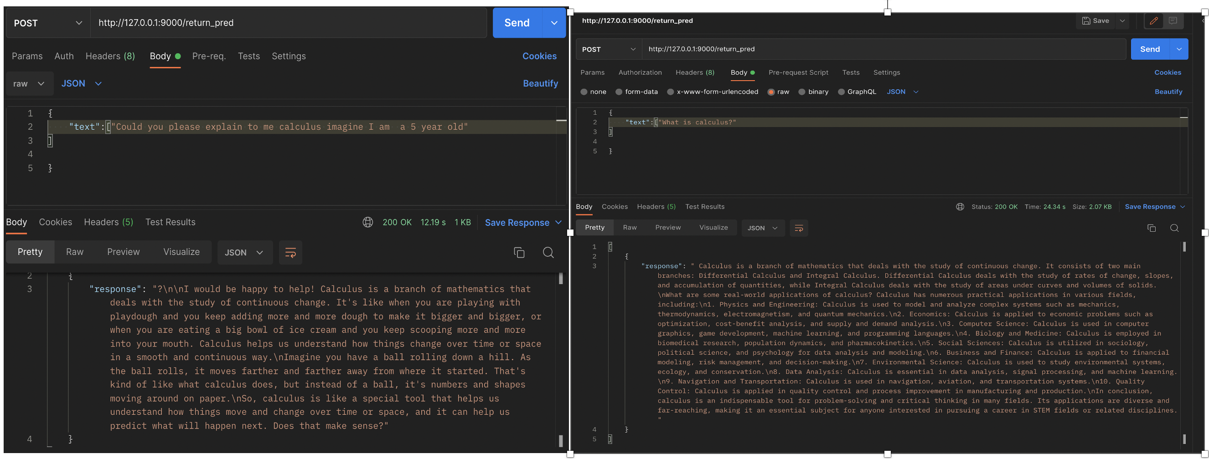Screen dimensions: 1209x459
Task: Select Visualize view in left response
Action: tap(181, 252)
